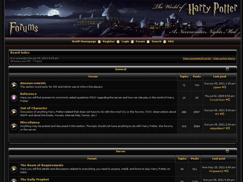Click the Board index link

(20, 53)
